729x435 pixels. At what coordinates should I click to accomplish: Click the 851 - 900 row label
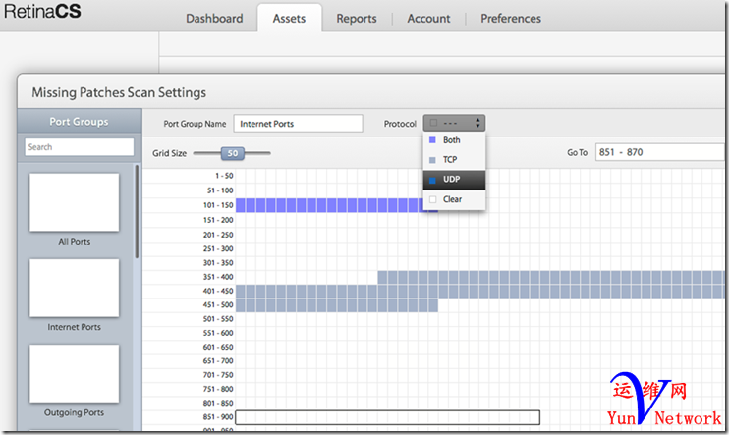pyautogui.click(x=218, y=417)
